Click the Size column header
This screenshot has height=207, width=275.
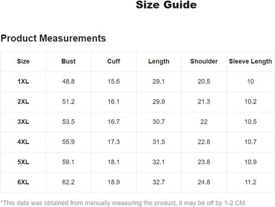pos(23,61)
